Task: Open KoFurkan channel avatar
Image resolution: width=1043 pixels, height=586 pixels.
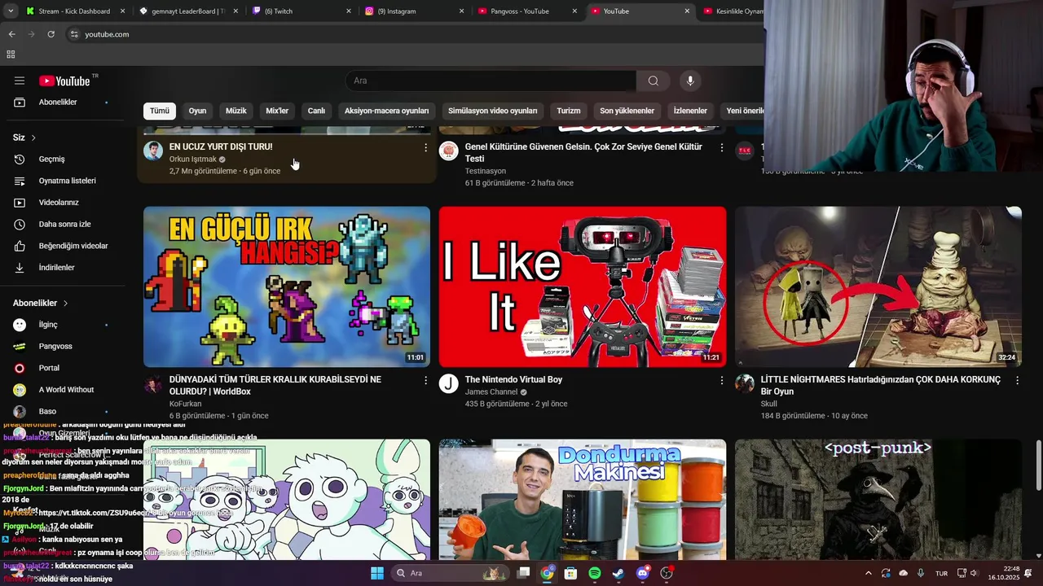Action: click(153, 384)
